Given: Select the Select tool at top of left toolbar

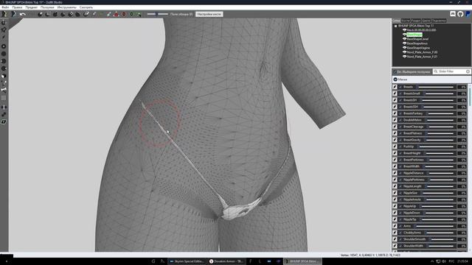Looking at the screenshot, I should (x=4, y=23).
